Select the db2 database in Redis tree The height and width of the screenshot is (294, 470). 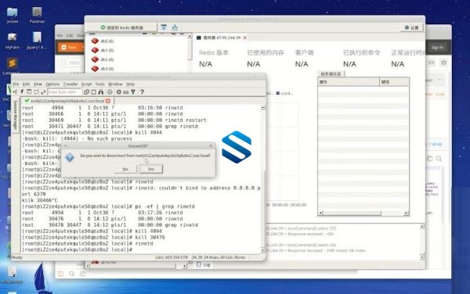coord(103,59)
